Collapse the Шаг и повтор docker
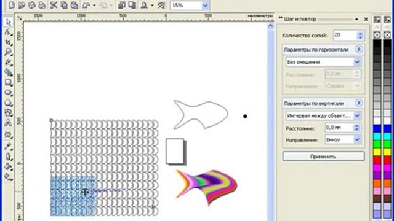 pos(356,19)
